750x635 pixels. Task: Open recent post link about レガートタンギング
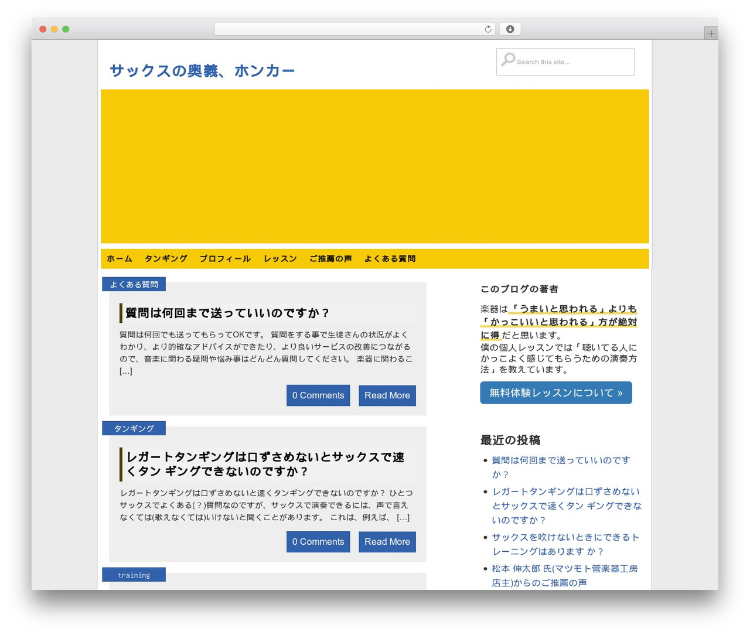coord(567,506)
